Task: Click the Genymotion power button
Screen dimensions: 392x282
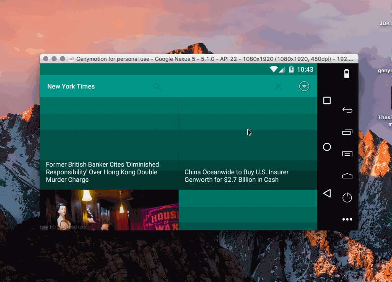Action: click(347, 197)
